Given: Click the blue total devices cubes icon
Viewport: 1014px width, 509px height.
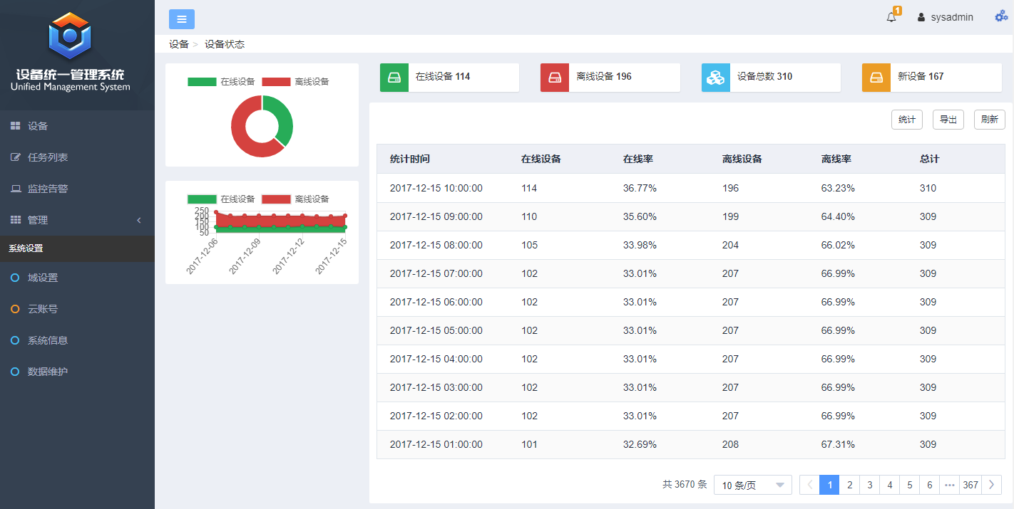Looking at the screenshot, I should coord(715,78).
